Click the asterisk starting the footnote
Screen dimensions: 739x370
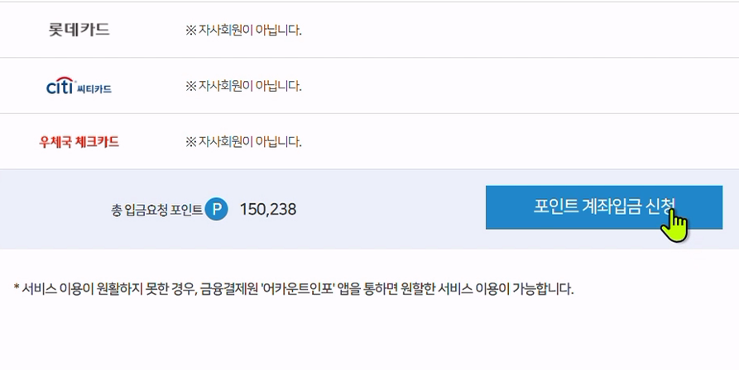(16, 287)
